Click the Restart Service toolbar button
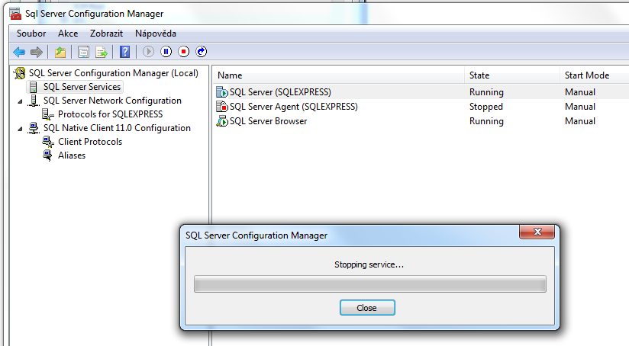Image resolution: width=629 pixels, height=346 pixels. coord(202,52)
